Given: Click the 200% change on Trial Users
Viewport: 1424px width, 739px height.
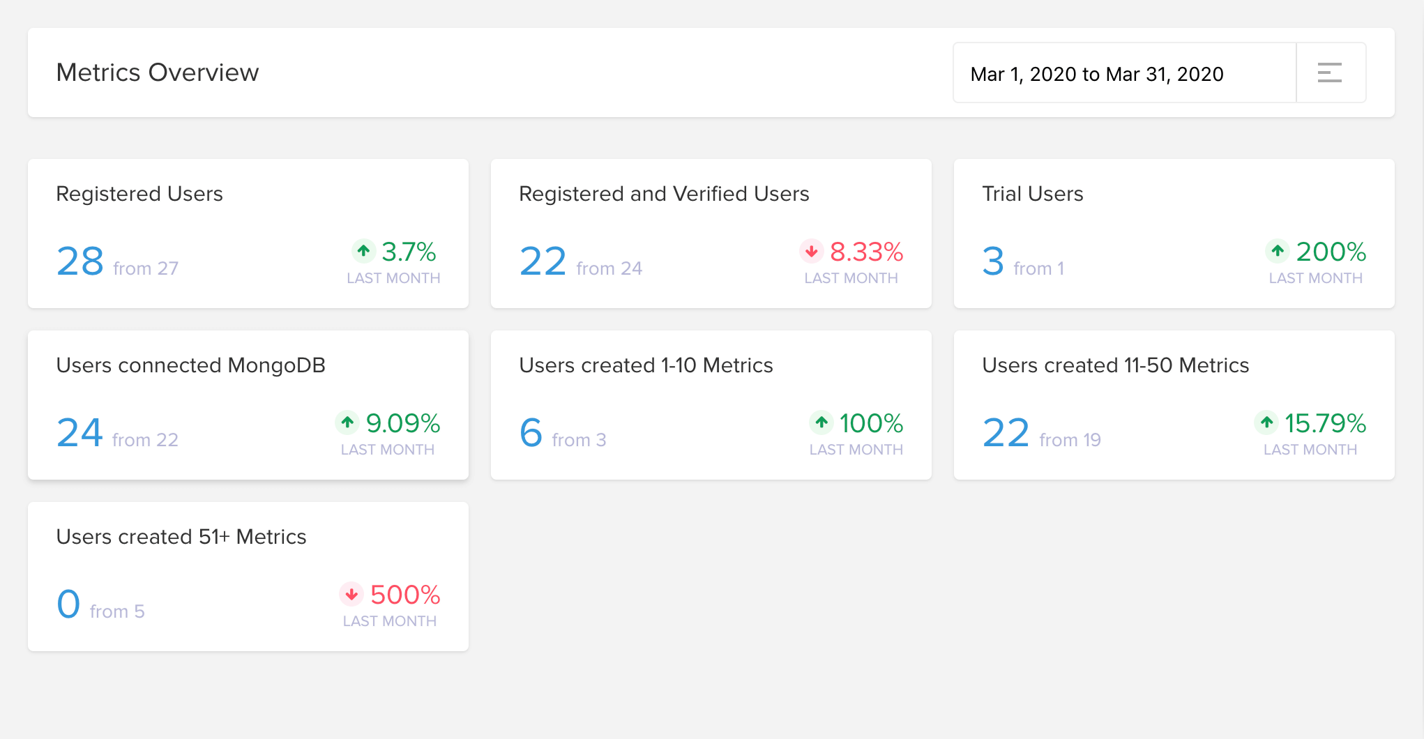Looking at the screenshot, I should point(1331,252).
